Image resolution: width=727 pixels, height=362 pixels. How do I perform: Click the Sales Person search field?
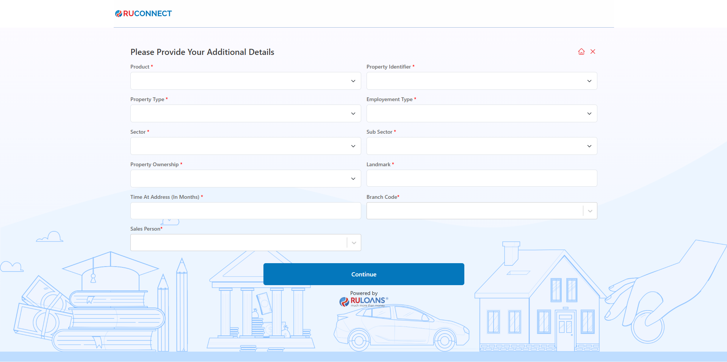coord(238,243)
